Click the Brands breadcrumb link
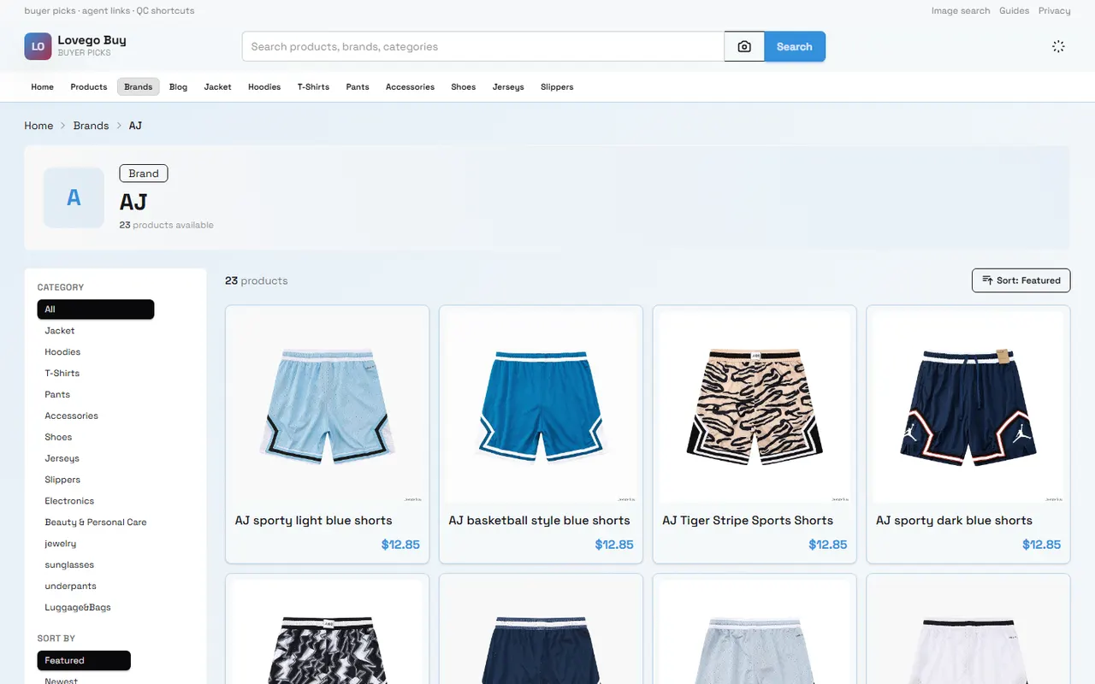 coord(91,126)
